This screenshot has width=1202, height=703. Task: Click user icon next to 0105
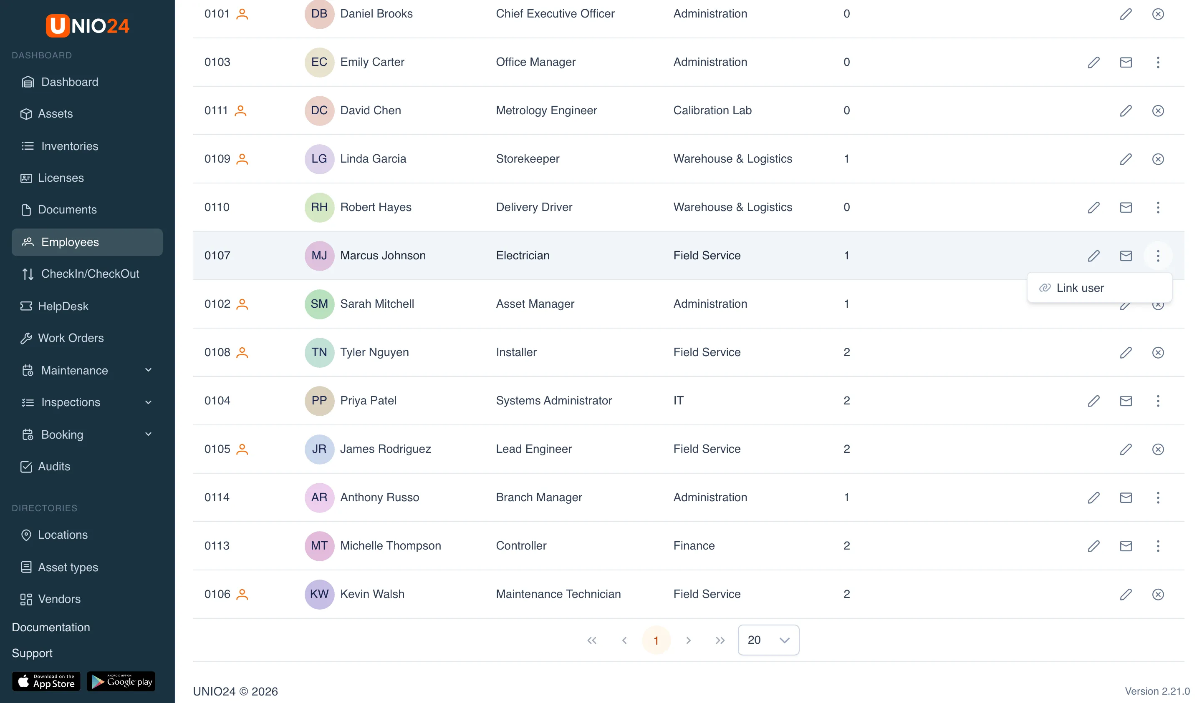(242, 449)
